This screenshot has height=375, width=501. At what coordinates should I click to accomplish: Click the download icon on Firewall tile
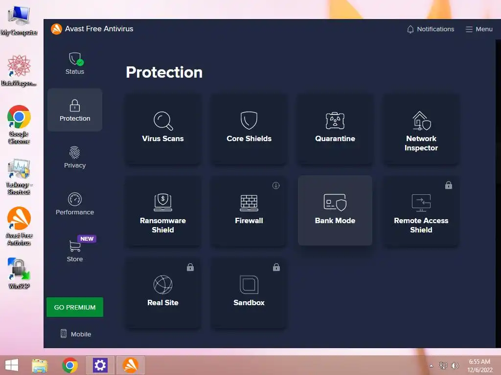276,185
